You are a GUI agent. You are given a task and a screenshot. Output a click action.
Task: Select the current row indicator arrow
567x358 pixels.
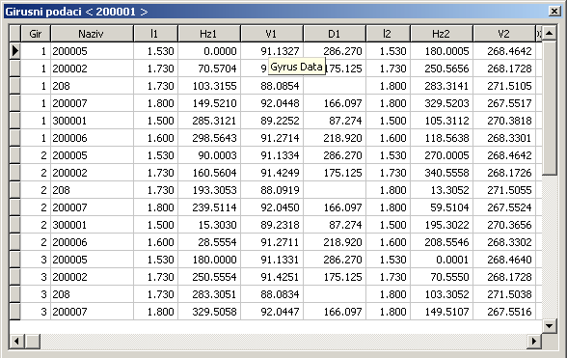click(x=14, y=51)
